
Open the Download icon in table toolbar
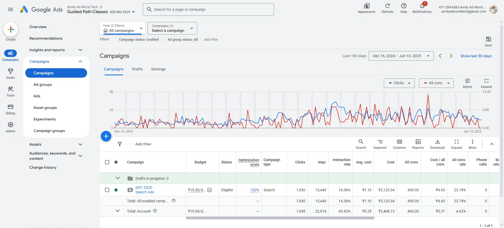pyautogui.click(x=437, y=144)
